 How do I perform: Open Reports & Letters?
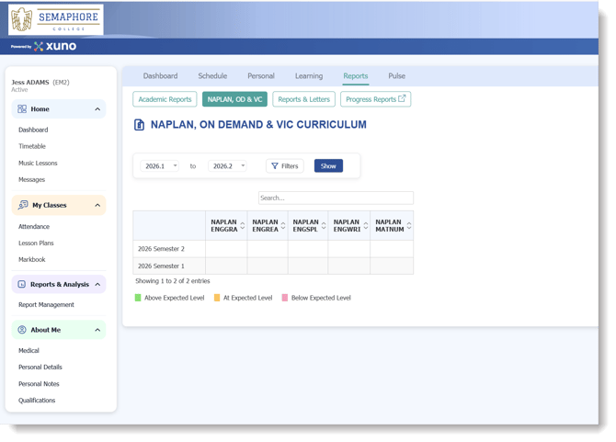tap(303, 99)
